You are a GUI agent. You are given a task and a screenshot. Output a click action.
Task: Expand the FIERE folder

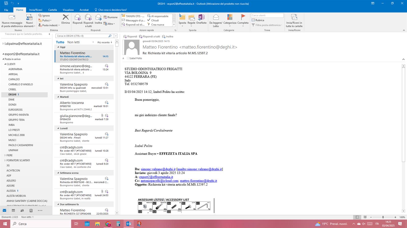[x=5, y=155]
